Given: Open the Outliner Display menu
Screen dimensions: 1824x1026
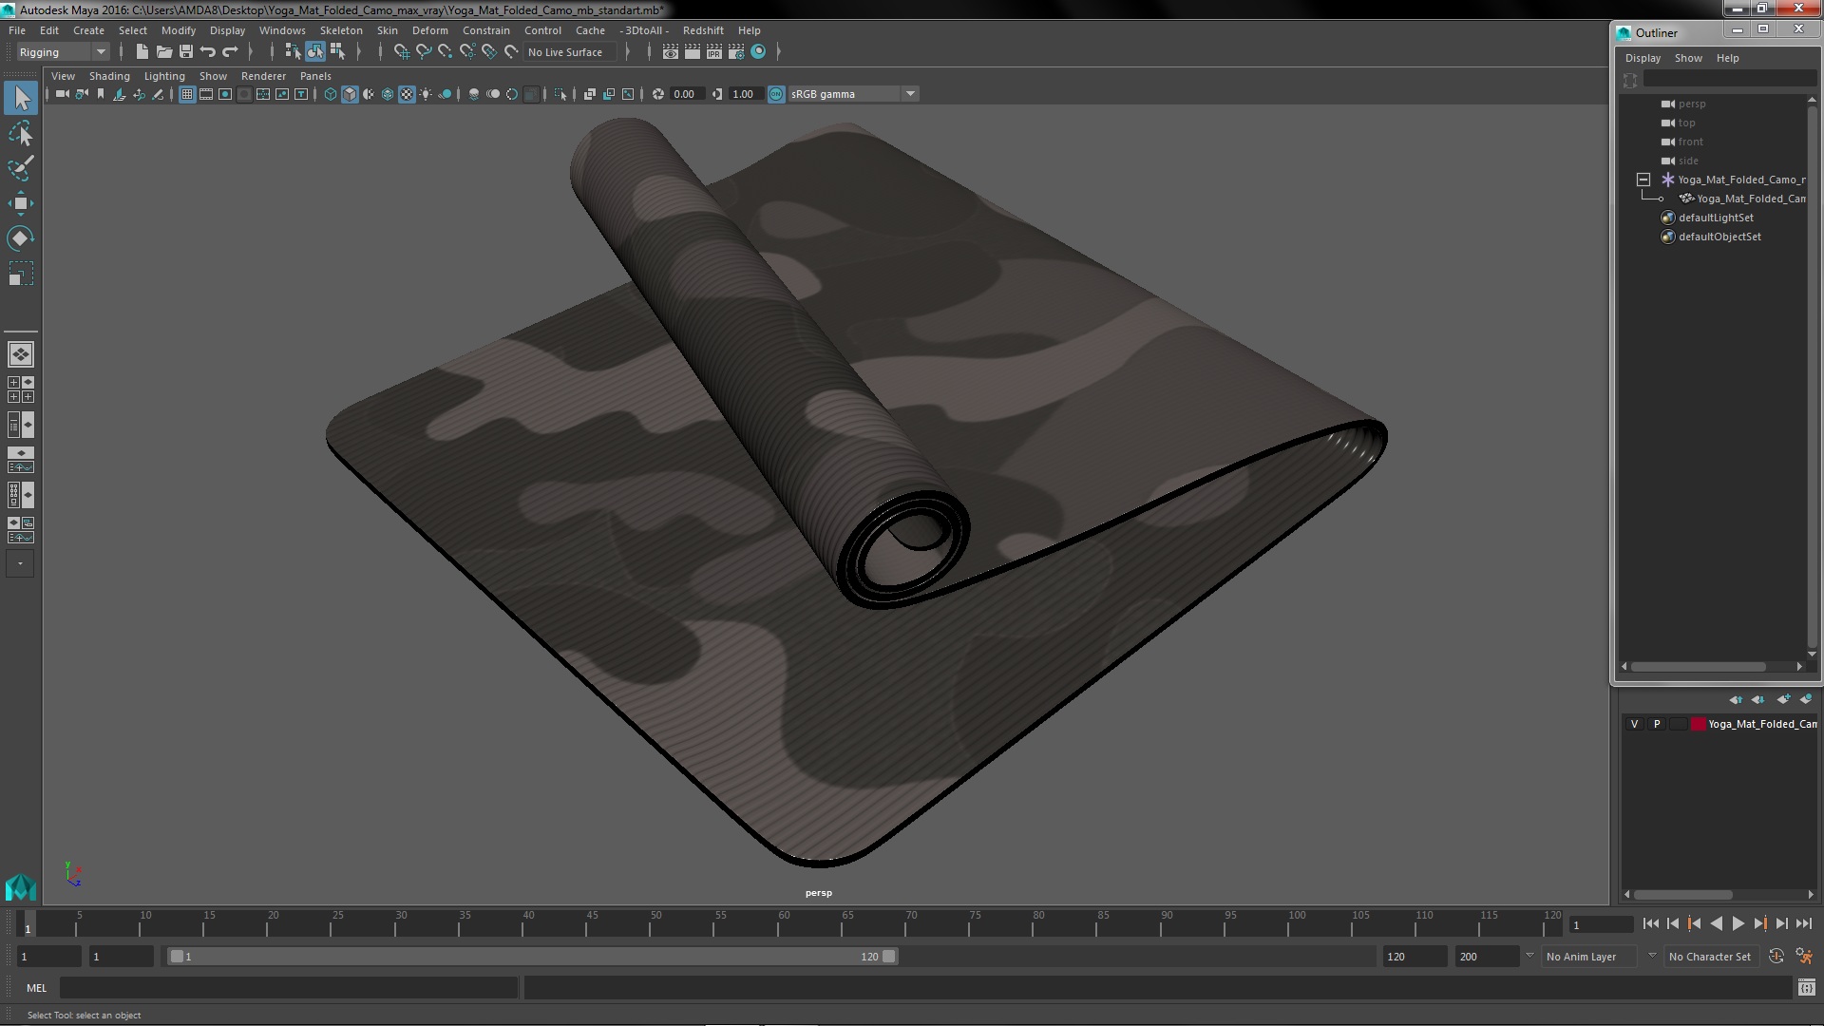Looking at the screenshot, I should point(1643,58).
